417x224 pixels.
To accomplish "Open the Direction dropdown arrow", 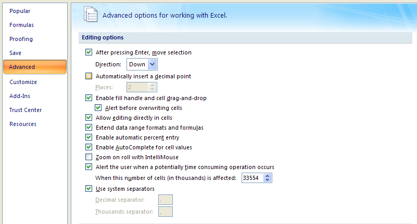I will tap(153, 64).
